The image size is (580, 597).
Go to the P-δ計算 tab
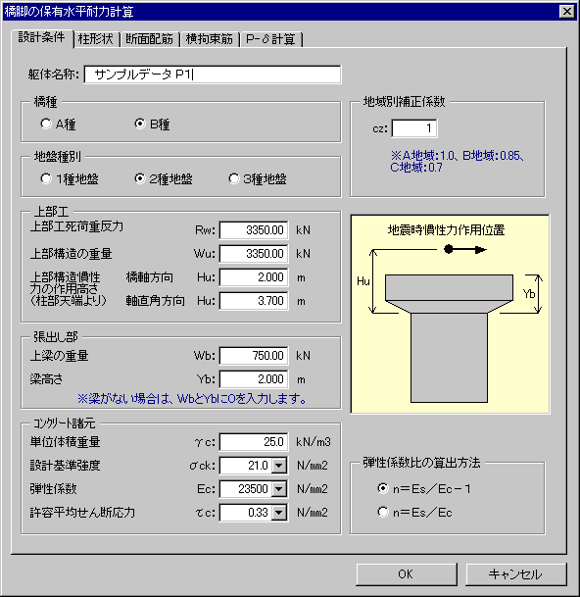point(270,39)
